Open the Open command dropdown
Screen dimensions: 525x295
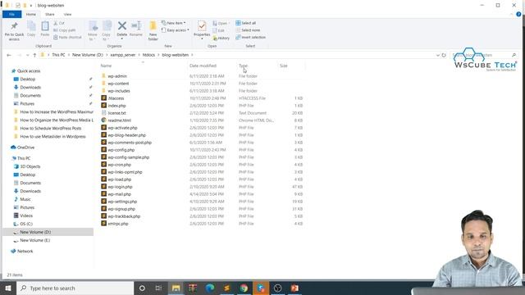[221, 24]
